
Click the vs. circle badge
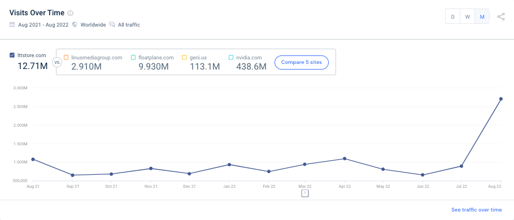click(x=57, y=62)
